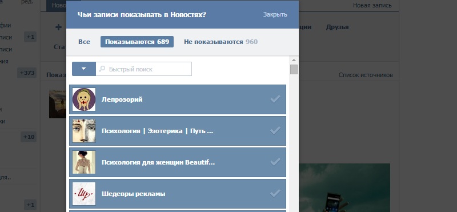Click the Шедевры рекламы avatar
This screenshot has height=212, width=457.
tap(84, 194)
